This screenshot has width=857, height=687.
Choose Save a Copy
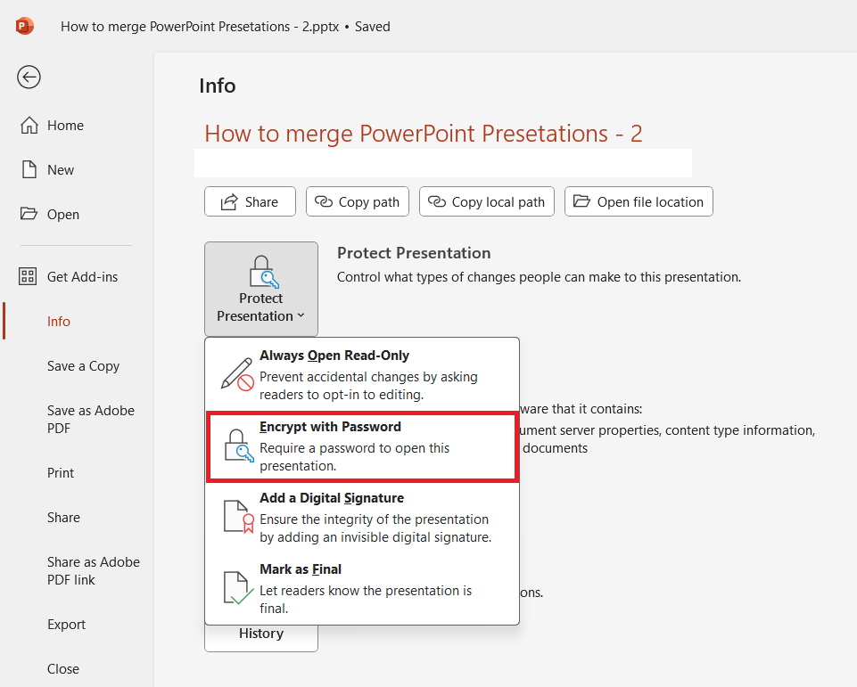click(83, 366)
